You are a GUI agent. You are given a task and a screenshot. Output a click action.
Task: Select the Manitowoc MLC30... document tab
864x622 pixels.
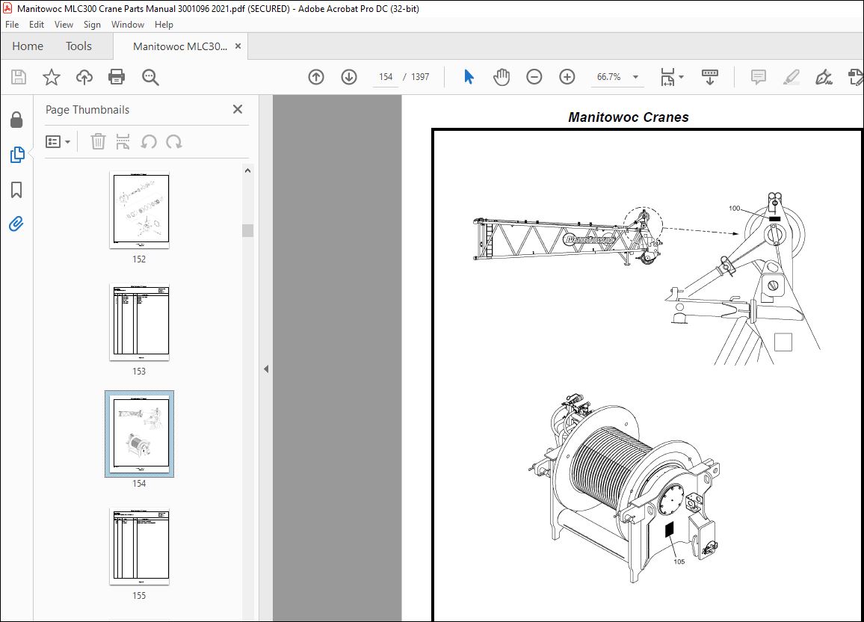(179, 46)
